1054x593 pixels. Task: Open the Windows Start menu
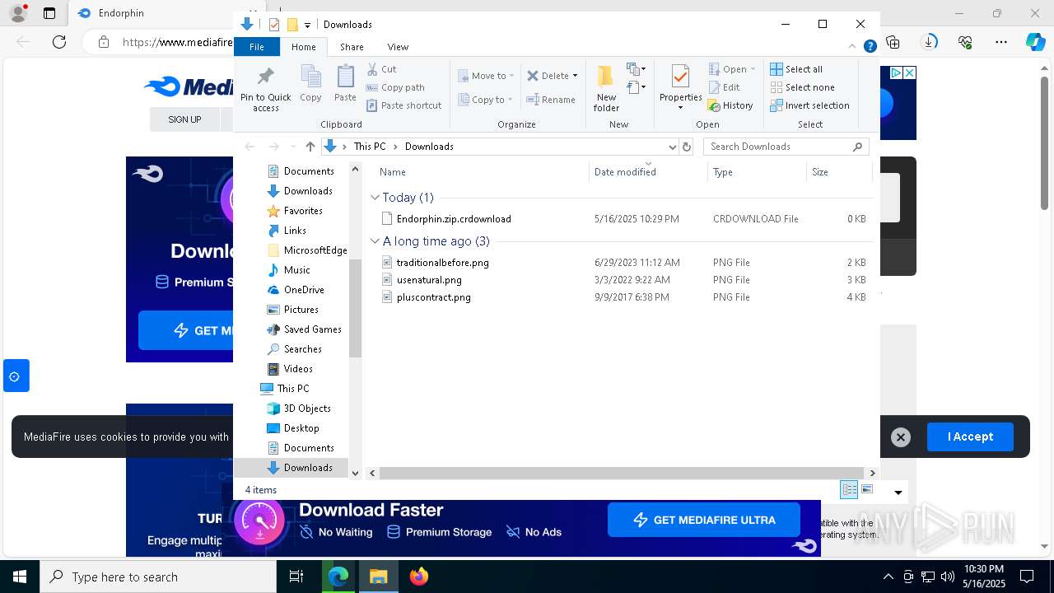pyautogui.click(x=20, y=577)
